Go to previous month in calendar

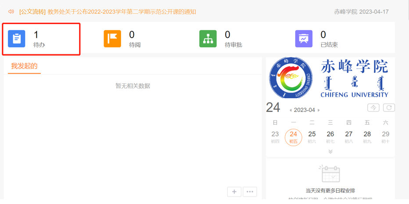coord(290,110)
